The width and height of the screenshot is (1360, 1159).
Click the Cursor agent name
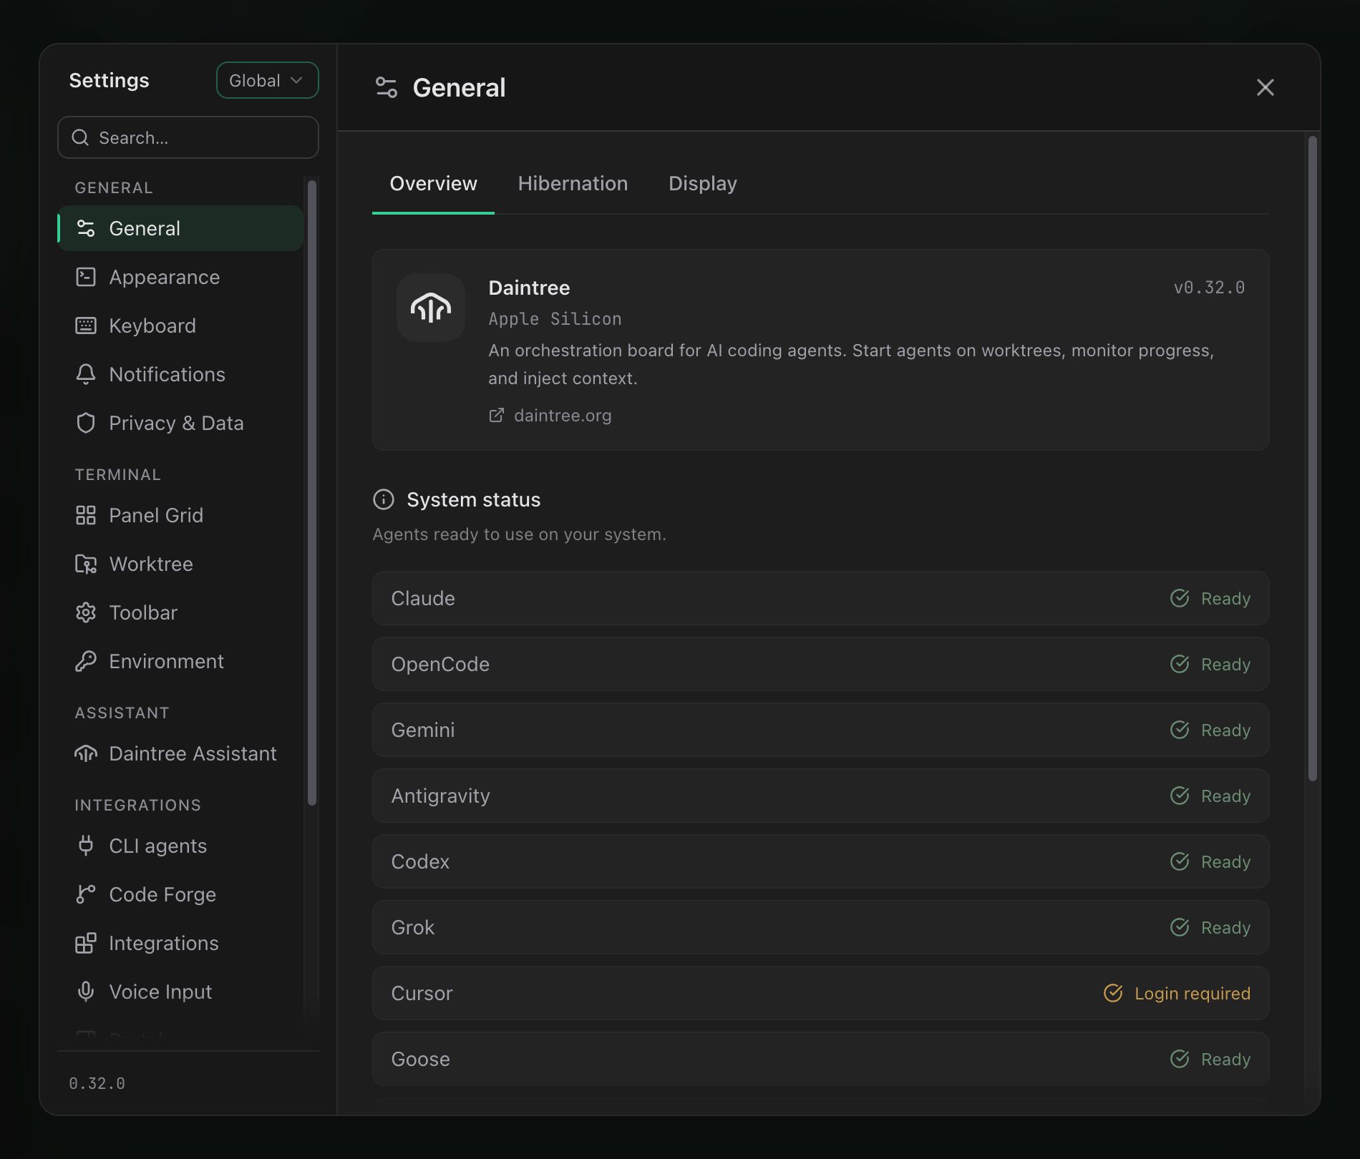pyautogui.click(x=422, y=993)
